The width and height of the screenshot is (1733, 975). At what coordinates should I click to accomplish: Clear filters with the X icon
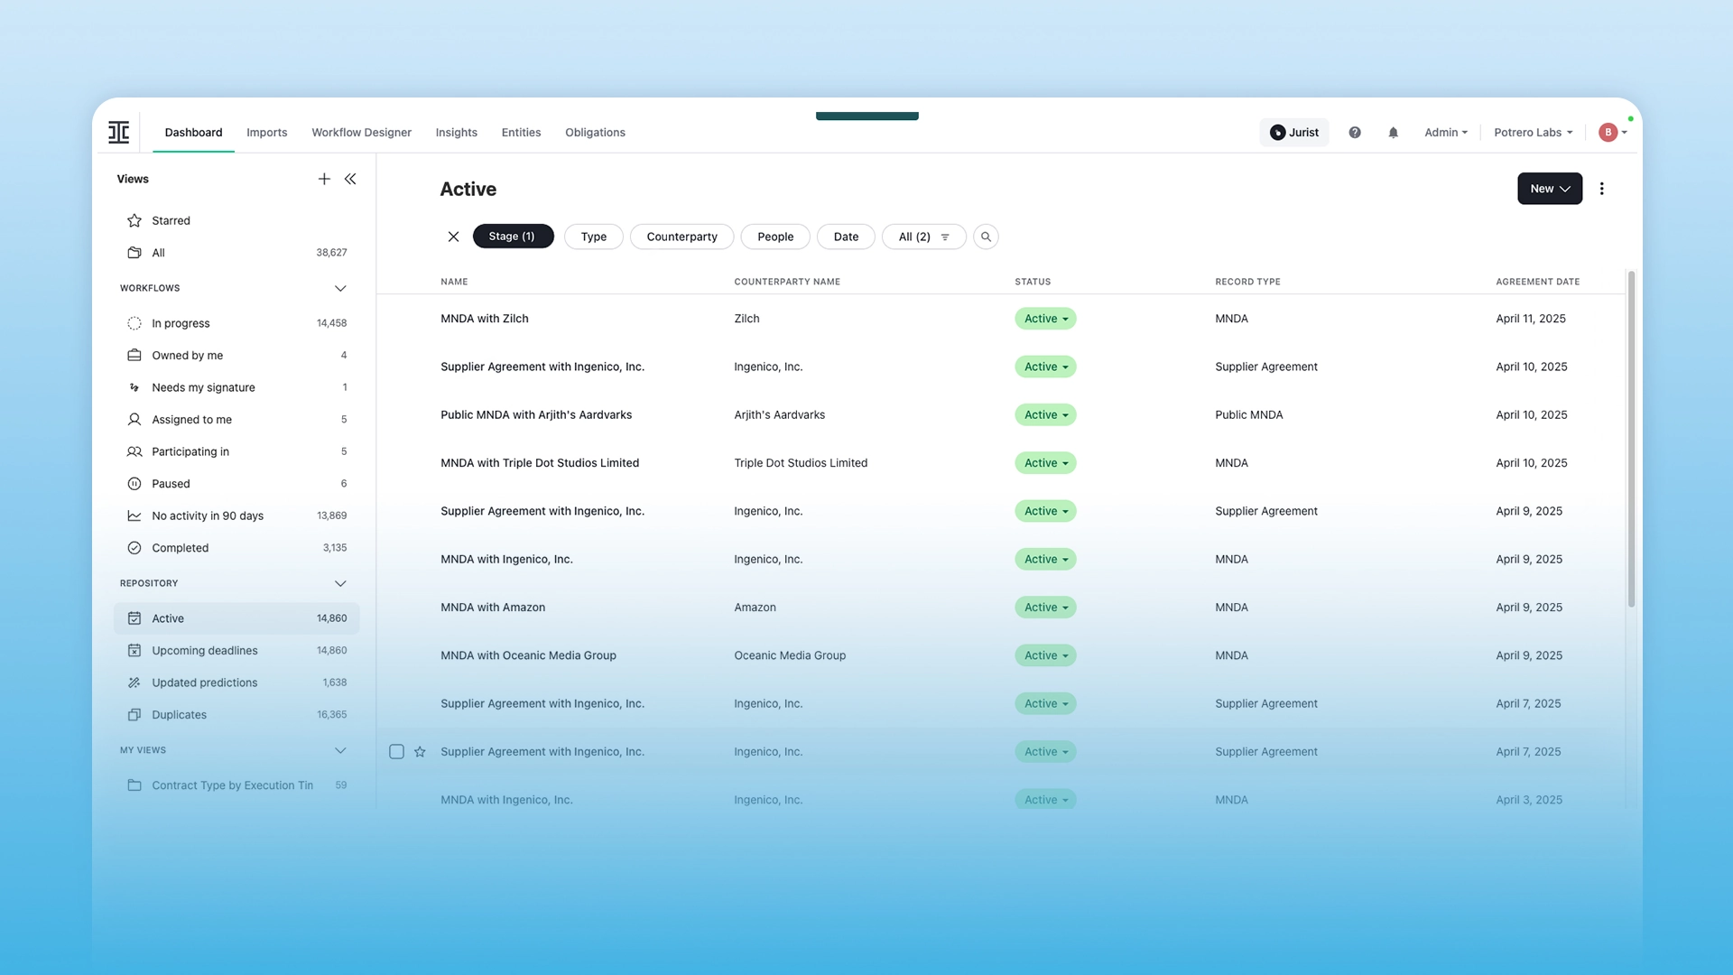(453, 237)
